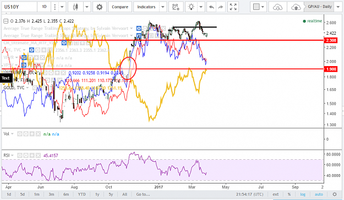Toggle eye icon for VPSV indicator
Image resolution: width=344 pixels, height=200 pixels.
(24, 65)
